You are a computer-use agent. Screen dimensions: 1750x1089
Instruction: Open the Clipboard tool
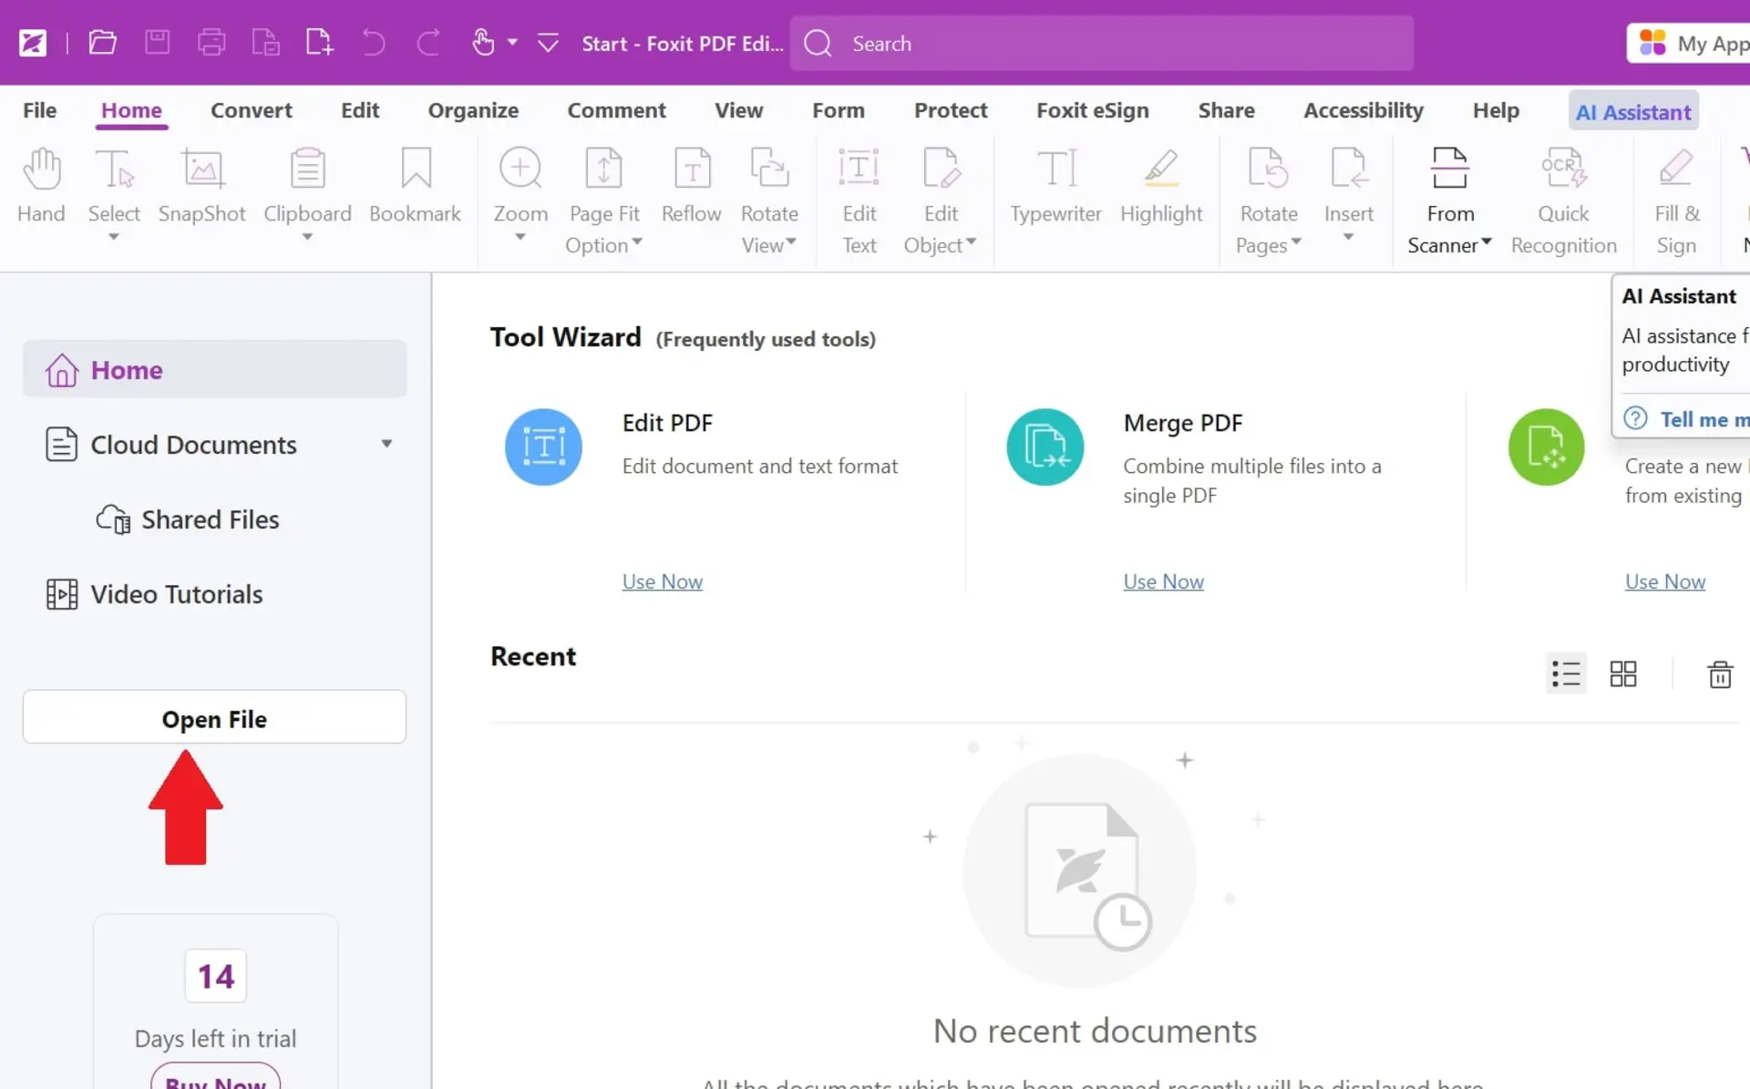click(307, 186)
